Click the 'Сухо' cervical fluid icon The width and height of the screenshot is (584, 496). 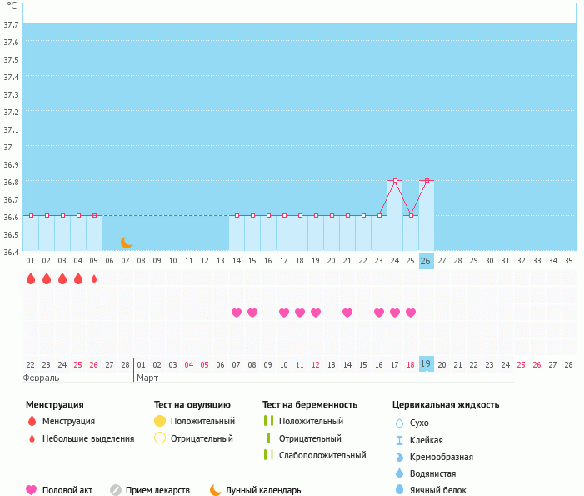tap(399, 423)
